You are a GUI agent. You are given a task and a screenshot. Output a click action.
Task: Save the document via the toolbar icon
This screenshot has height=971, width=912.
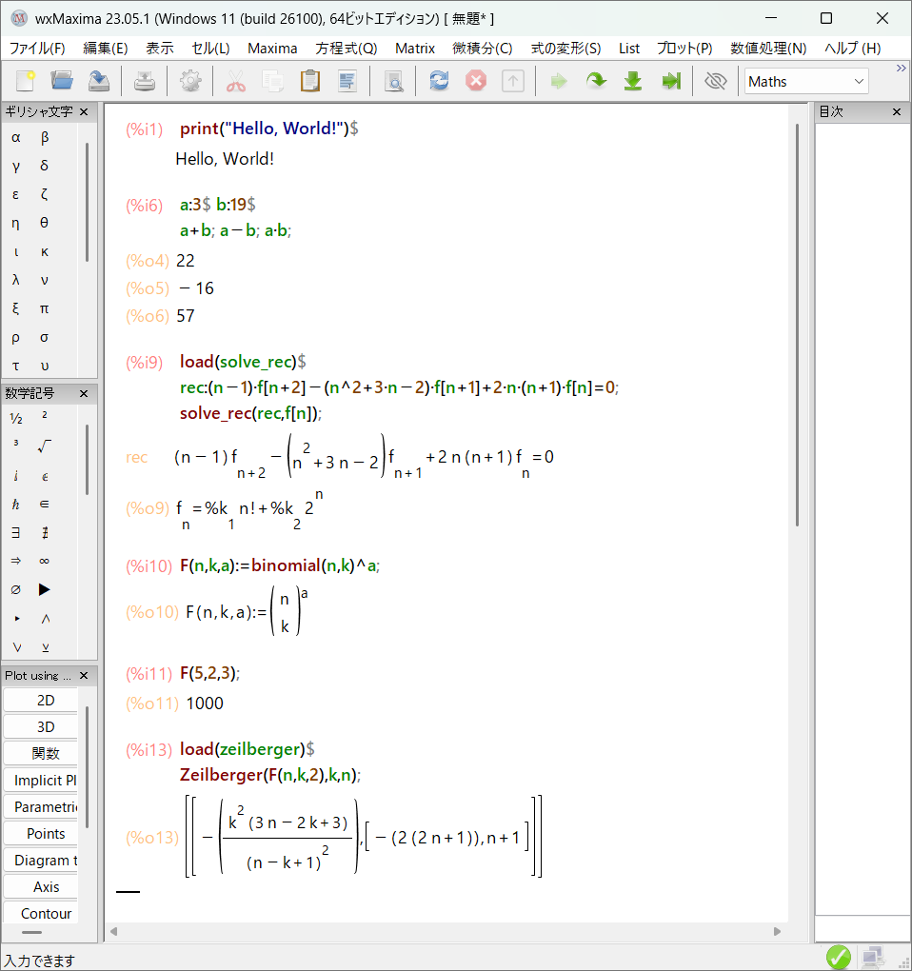(99, 81)
